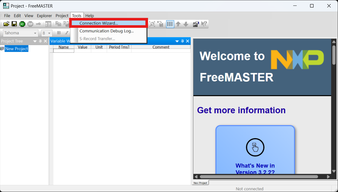
Task: Click the project options icon in toolbar
Action: (196, 24)
